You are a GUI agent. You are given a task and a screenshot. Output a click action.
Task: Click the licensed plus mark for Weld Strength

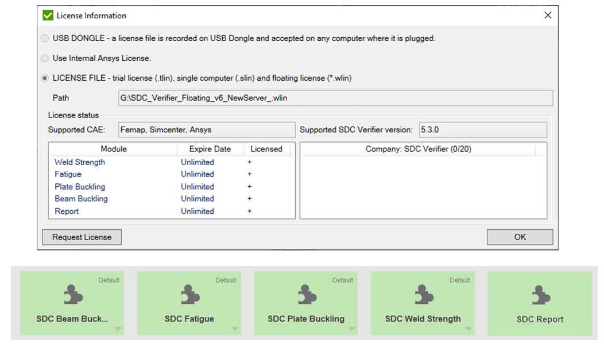point(250,162)
